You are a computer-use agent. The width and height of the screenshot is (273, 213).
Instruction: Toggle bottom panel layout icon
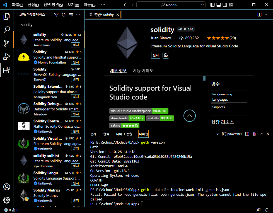pos(219,5)
